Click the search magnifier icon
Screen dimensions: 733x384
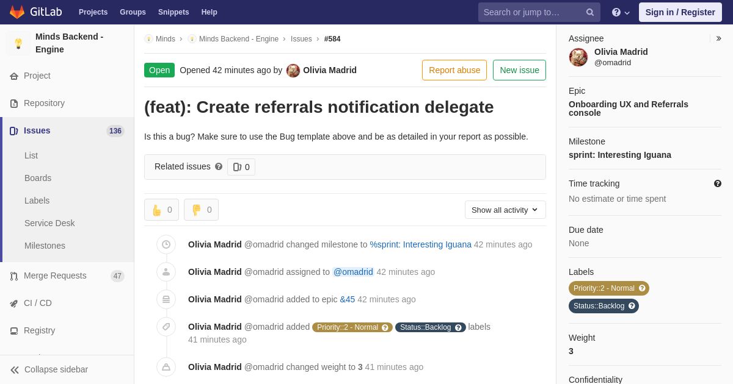coord(590,12)
